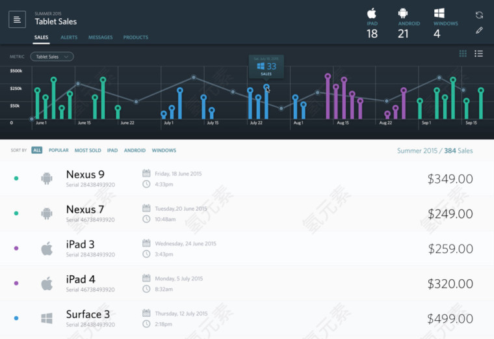Image resolution: width=494 pixels, height=339 pixels.
Task: Click calendar icon beside Wednesday, 24 June 2015
Action: [x=146, y=243]
